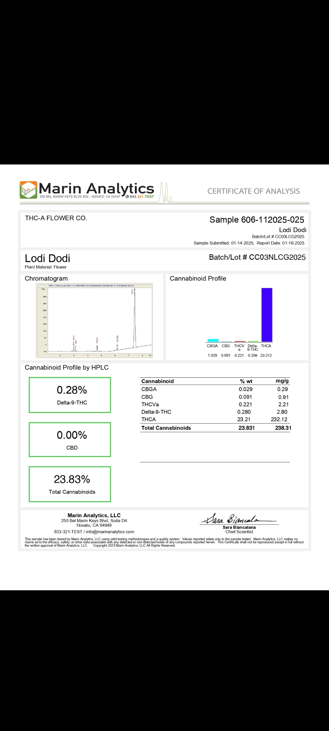Tap the "Sample 606-112025-025" identifier

point(257,220)
